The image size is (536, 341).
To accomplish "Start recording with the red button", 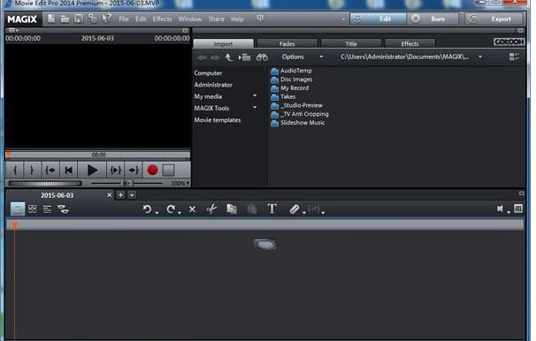I will pos(152,170).
